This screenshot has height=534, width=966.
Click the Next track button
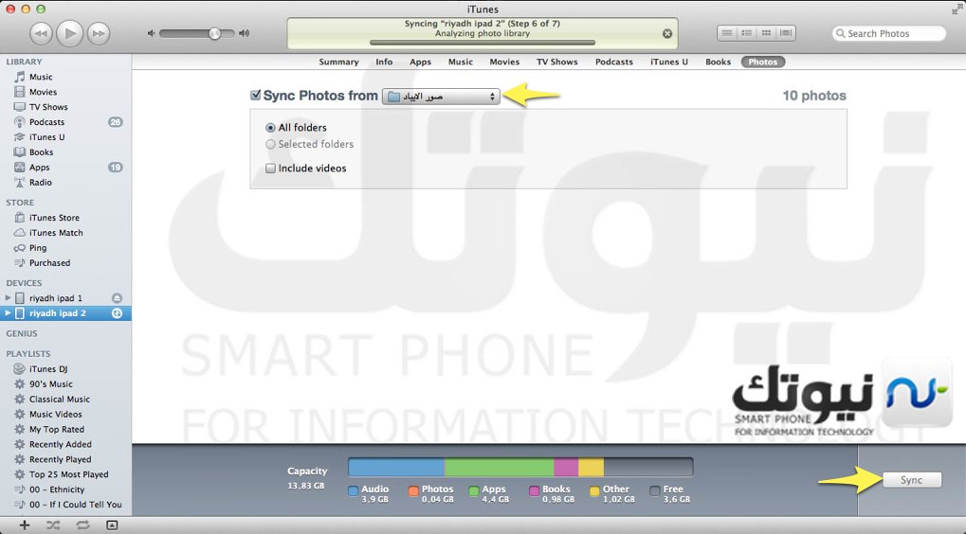click(x=98, y=33)
